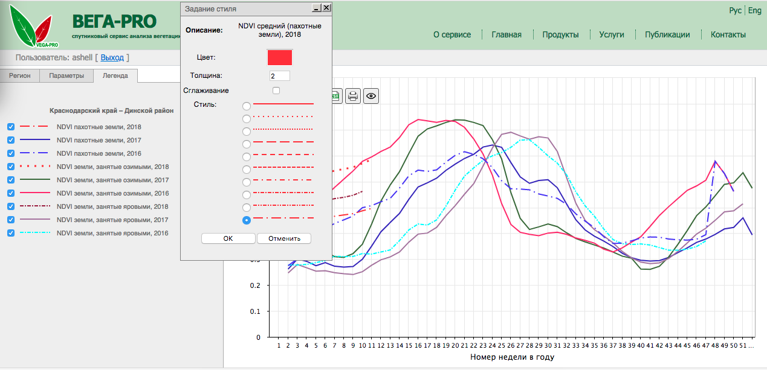Open the Параметры tab
This screenshot has height=370, width=767.
(x=66, y=76)
